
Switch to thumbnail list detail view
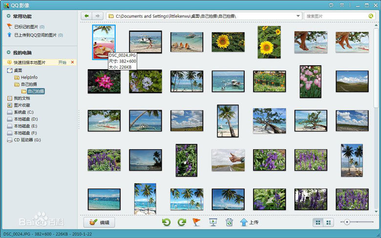pos(329,222)
